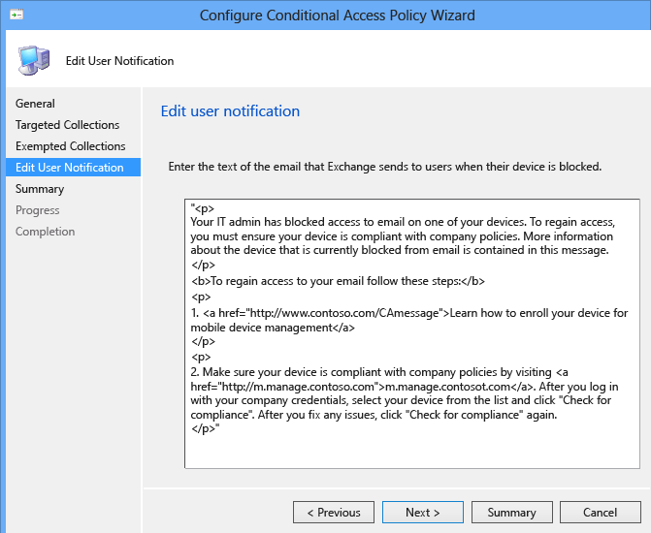651x533 pixels.
Task: Go to the General wizard step
Action: [x=35, y=104]
